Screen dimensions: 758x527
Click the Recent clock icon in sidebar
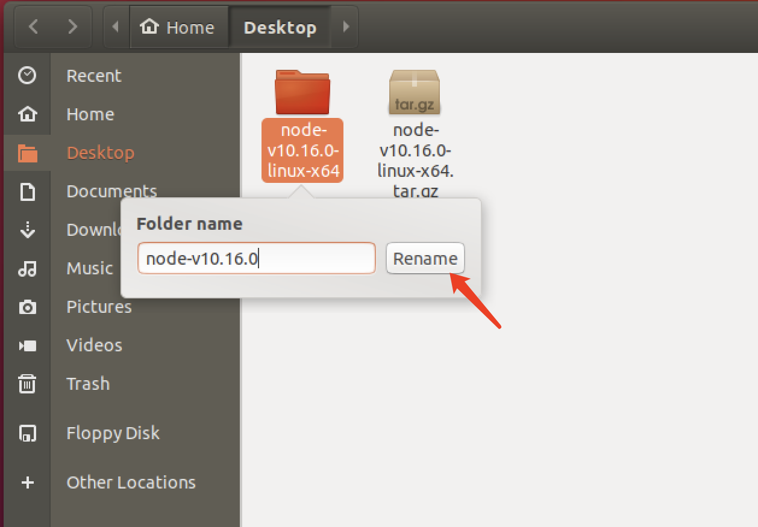point(27,75)
